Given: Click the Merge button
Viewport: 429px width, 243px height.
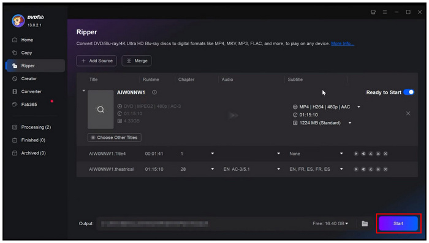Looking at the screenshot, I should click(137, 61).
